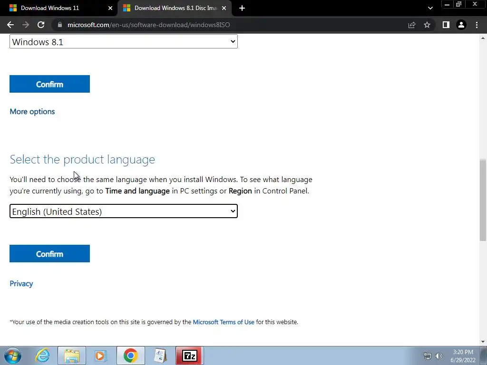The height and width of the screenshot is (365, 487).
Task: Close the Windows 8.1 Disc Image tab
Action: pos(224,8)
